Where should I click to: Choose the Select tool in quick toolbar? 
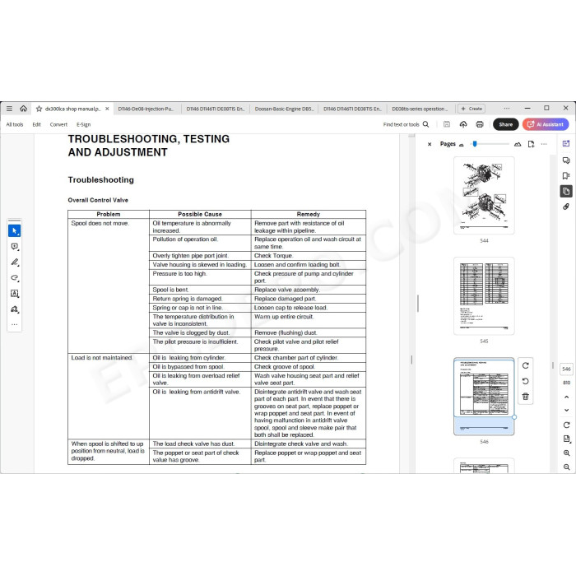point(14,231)
